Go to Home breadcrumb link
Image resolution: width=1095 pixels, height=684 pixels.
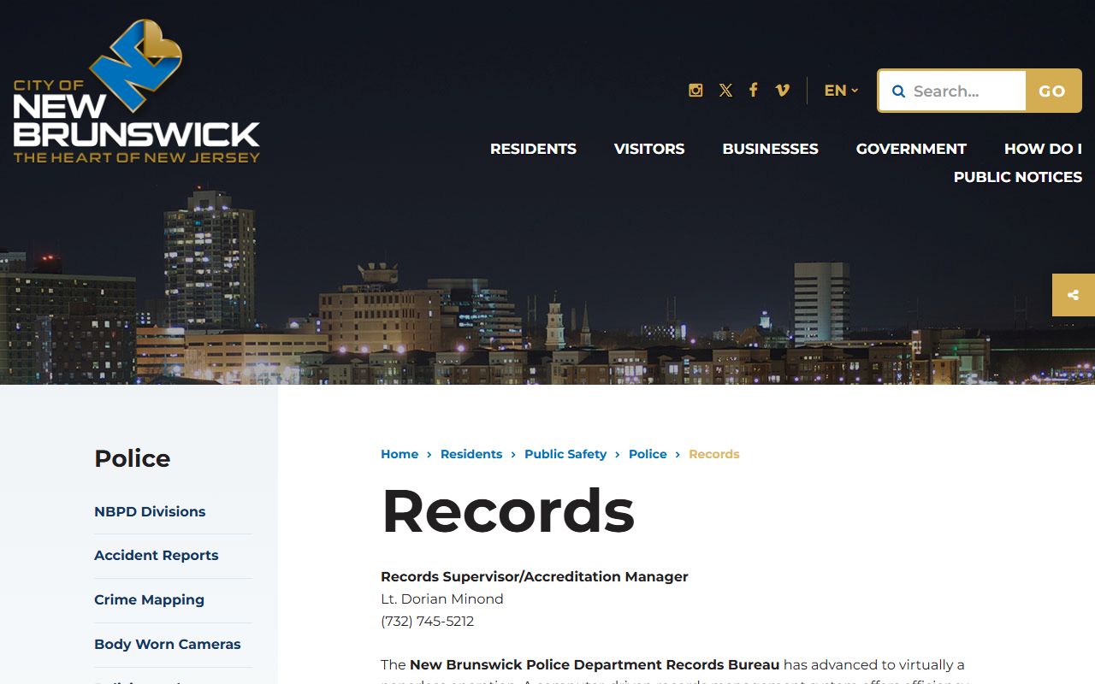pos(400,454)
